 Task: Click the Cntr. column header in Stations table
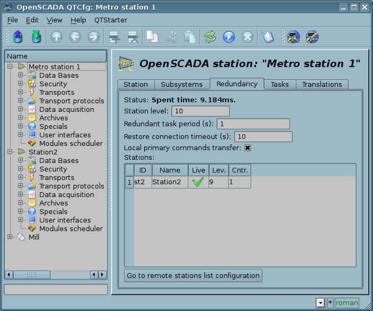240,170
